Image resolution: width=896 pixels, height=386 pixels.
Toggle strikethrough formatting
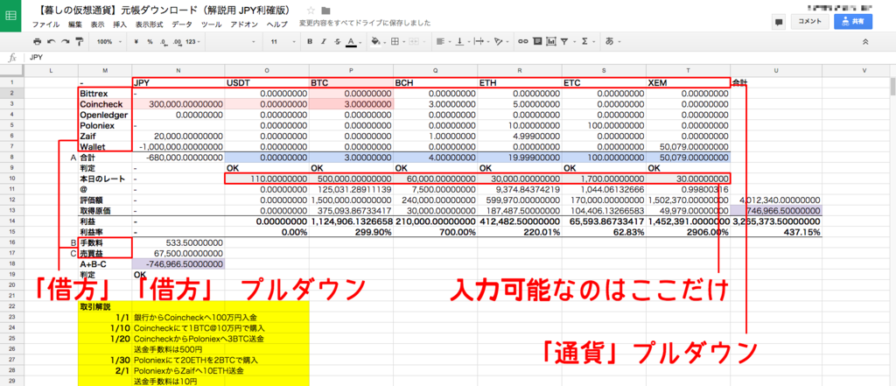(337, 42)
